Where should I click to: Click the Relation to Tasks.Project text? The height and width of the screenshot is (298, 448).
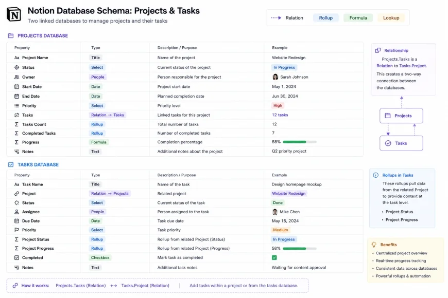click(x=402, y=66)
